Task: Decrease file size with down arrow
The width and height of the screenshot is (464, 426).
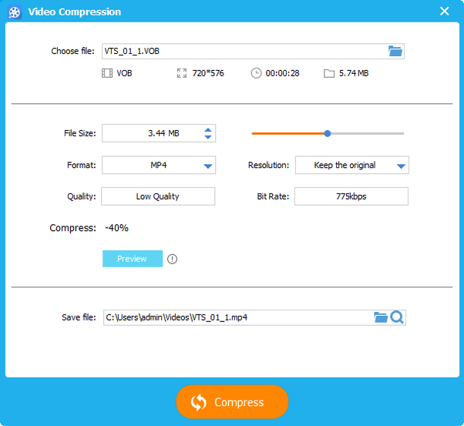Action: pyautogui.click(x=208, y=137)
